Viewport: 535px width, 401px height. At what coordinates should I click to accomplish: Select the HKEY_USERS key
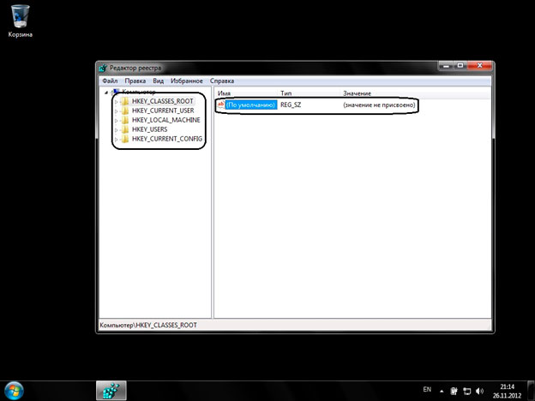tap(150, 129)
